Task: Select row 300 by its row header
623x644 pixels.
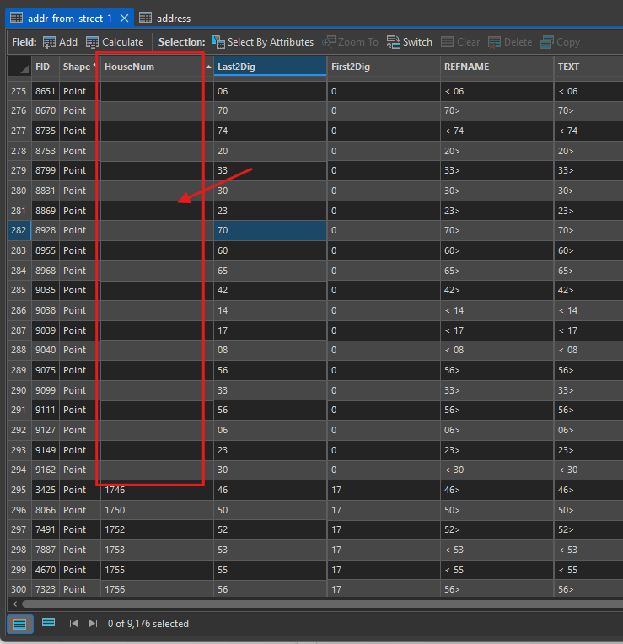Action: click(19, 589)
